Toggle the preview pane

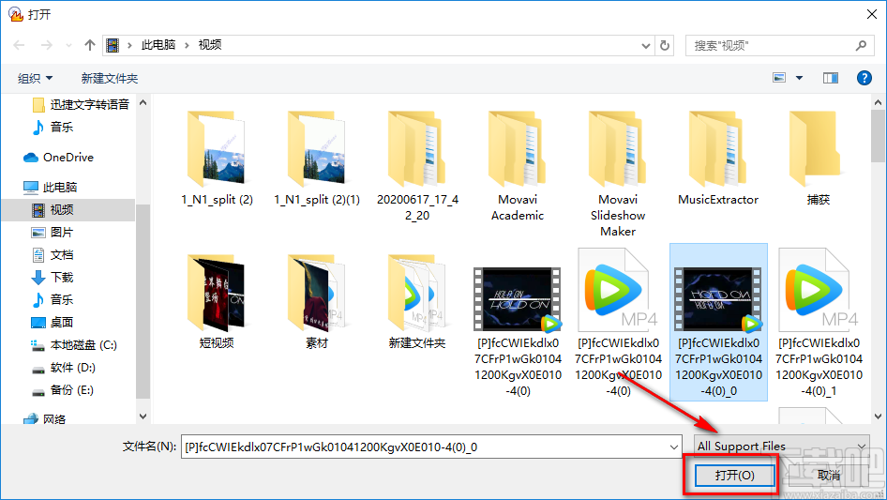(831, 78)
